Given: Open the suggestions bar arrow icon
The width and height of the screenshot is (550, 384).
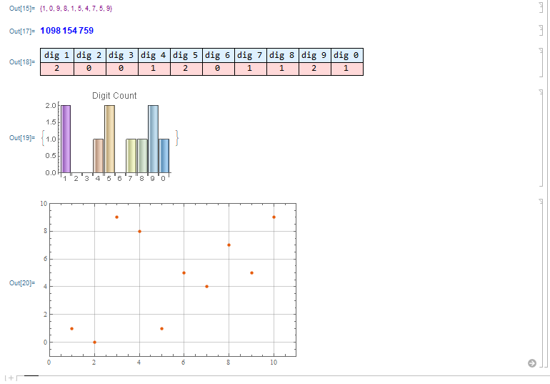Looking at the screenshot, I should click(531, 363).
